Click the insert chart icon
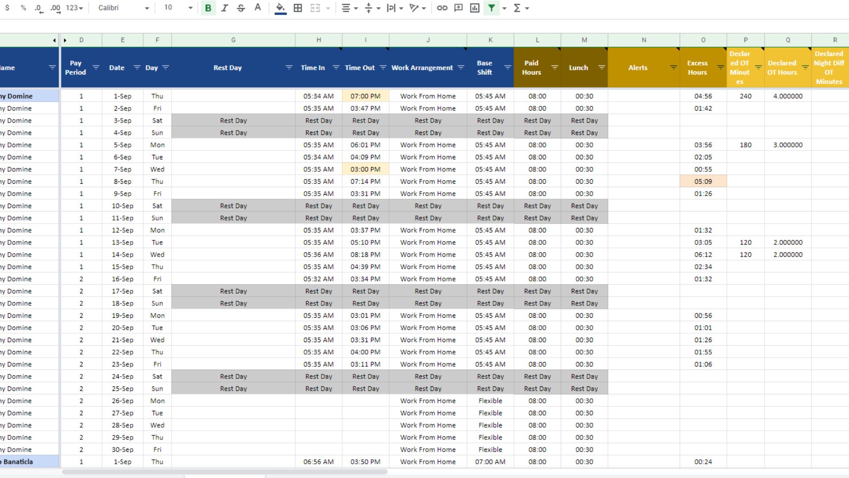849x478 pixels. [475, 8]
